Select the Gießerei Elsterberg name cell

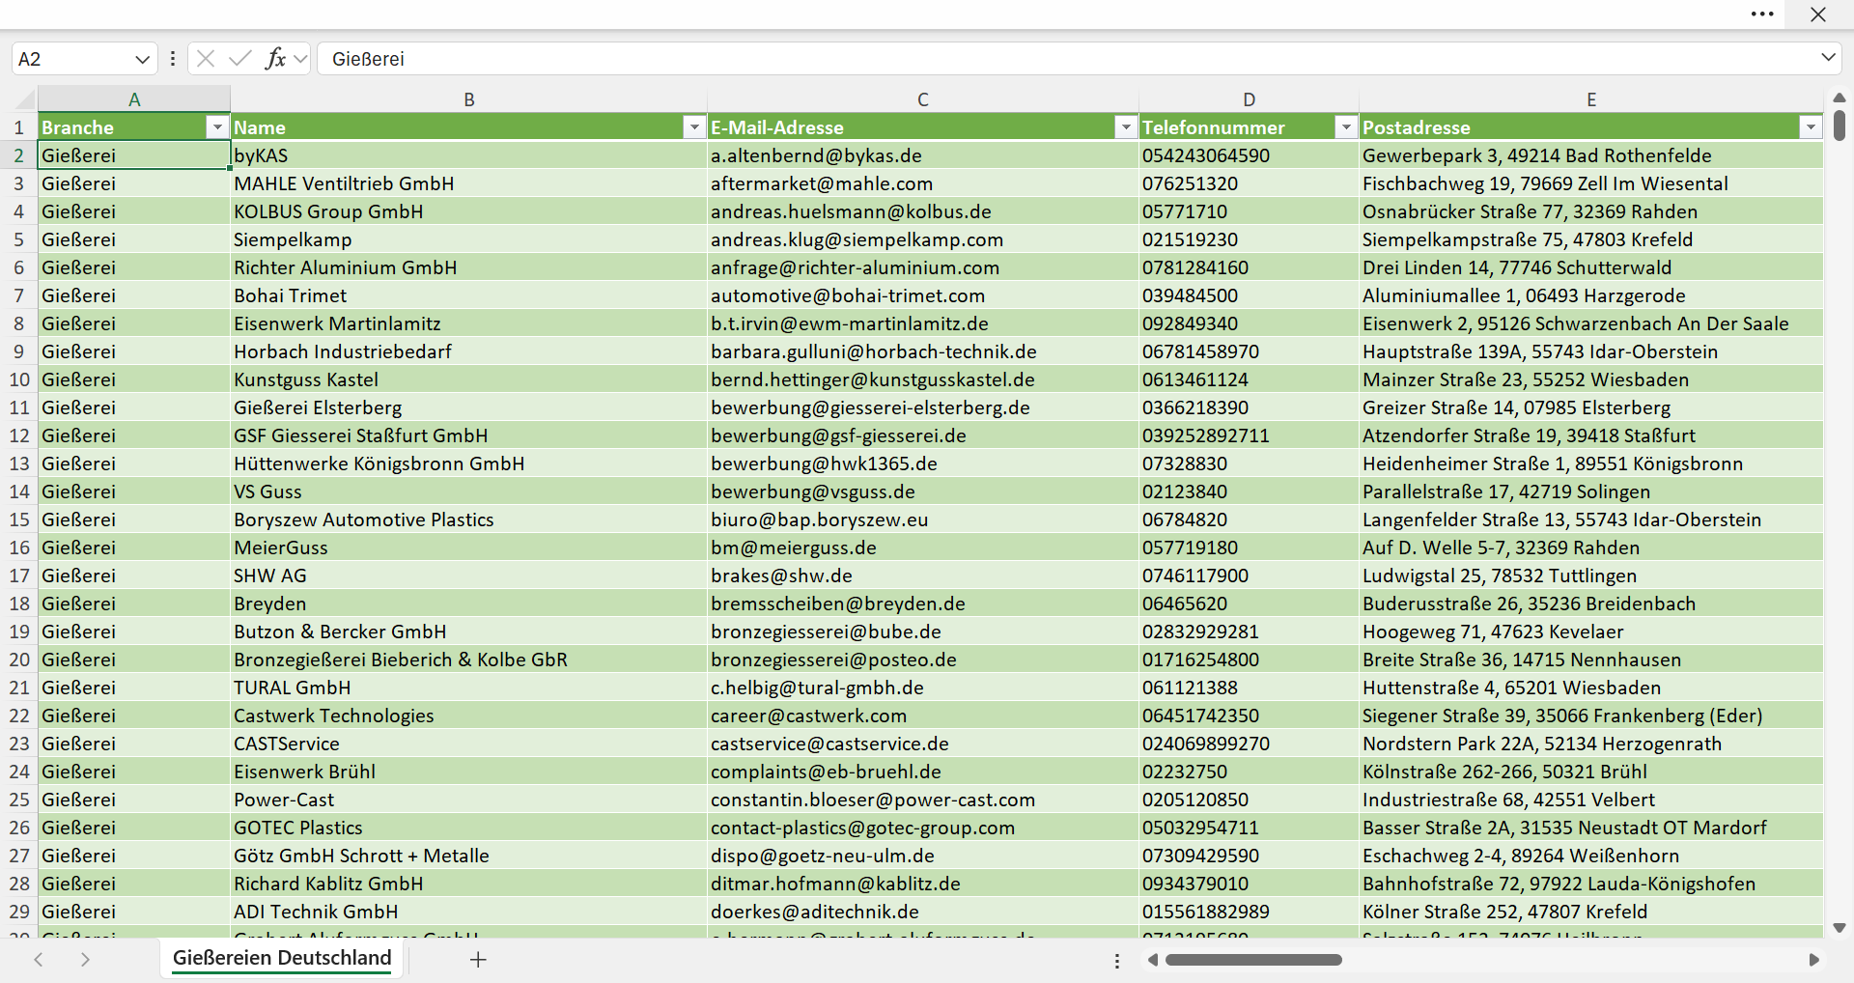point(468,407)
